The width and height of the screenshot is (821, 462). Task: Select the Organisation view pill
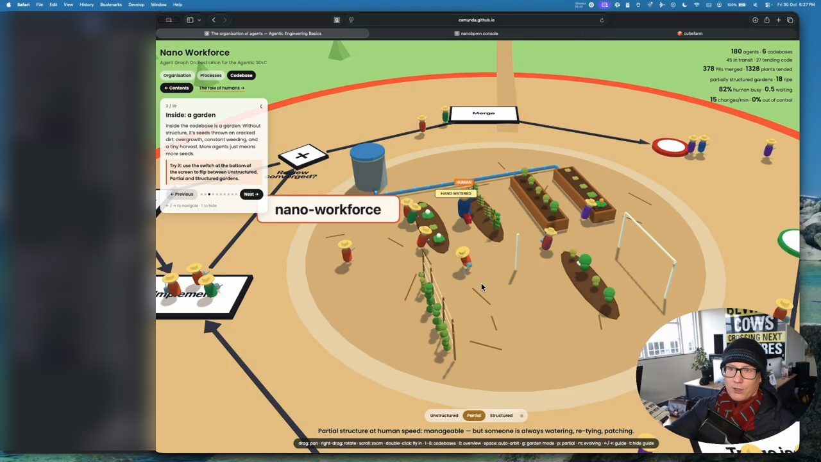tap(177, 75)
